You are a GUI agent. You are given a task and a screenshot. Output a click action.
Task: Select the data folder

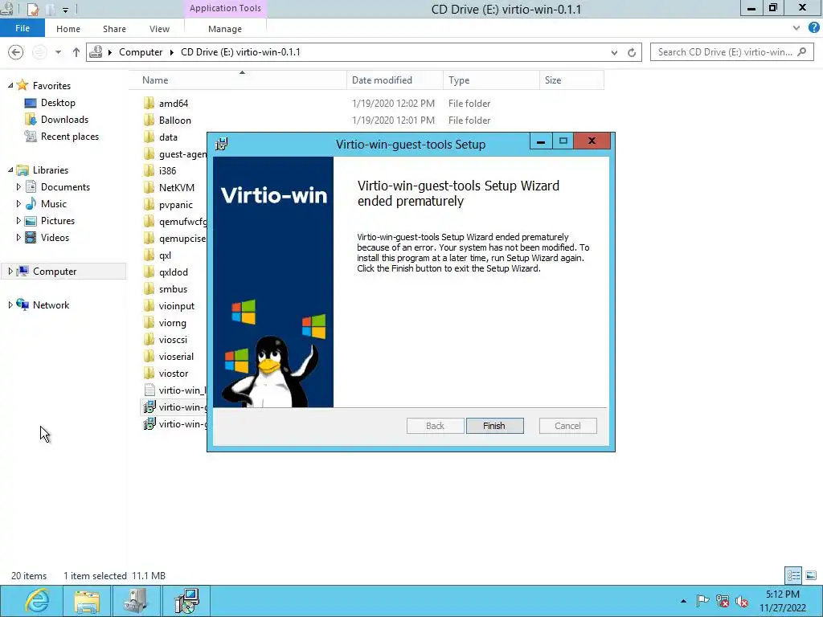pos(168,137)
